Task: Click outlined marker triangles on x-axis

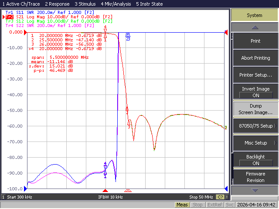Action: point(128,191)
